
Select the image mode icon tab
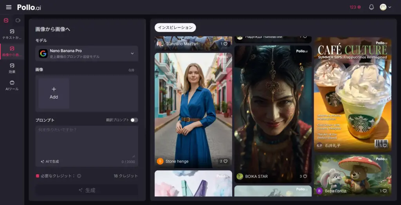coord(6,20)
